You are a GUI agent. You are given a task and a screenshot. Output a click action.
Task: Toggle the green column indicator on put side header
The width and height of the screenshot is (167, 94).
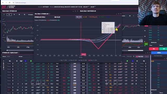(x=127, y=61)
